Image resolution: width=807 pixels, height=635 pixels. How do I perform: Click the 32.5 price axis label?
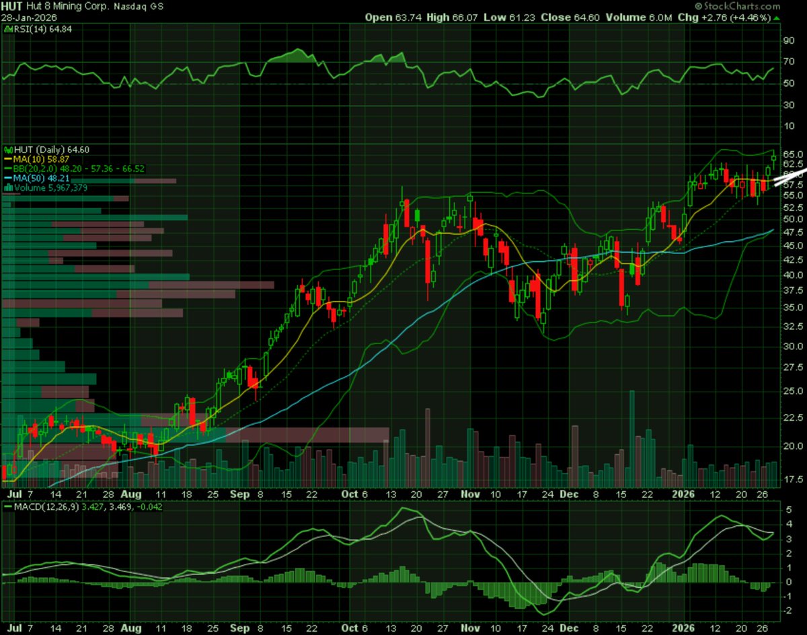coord(792,325)
